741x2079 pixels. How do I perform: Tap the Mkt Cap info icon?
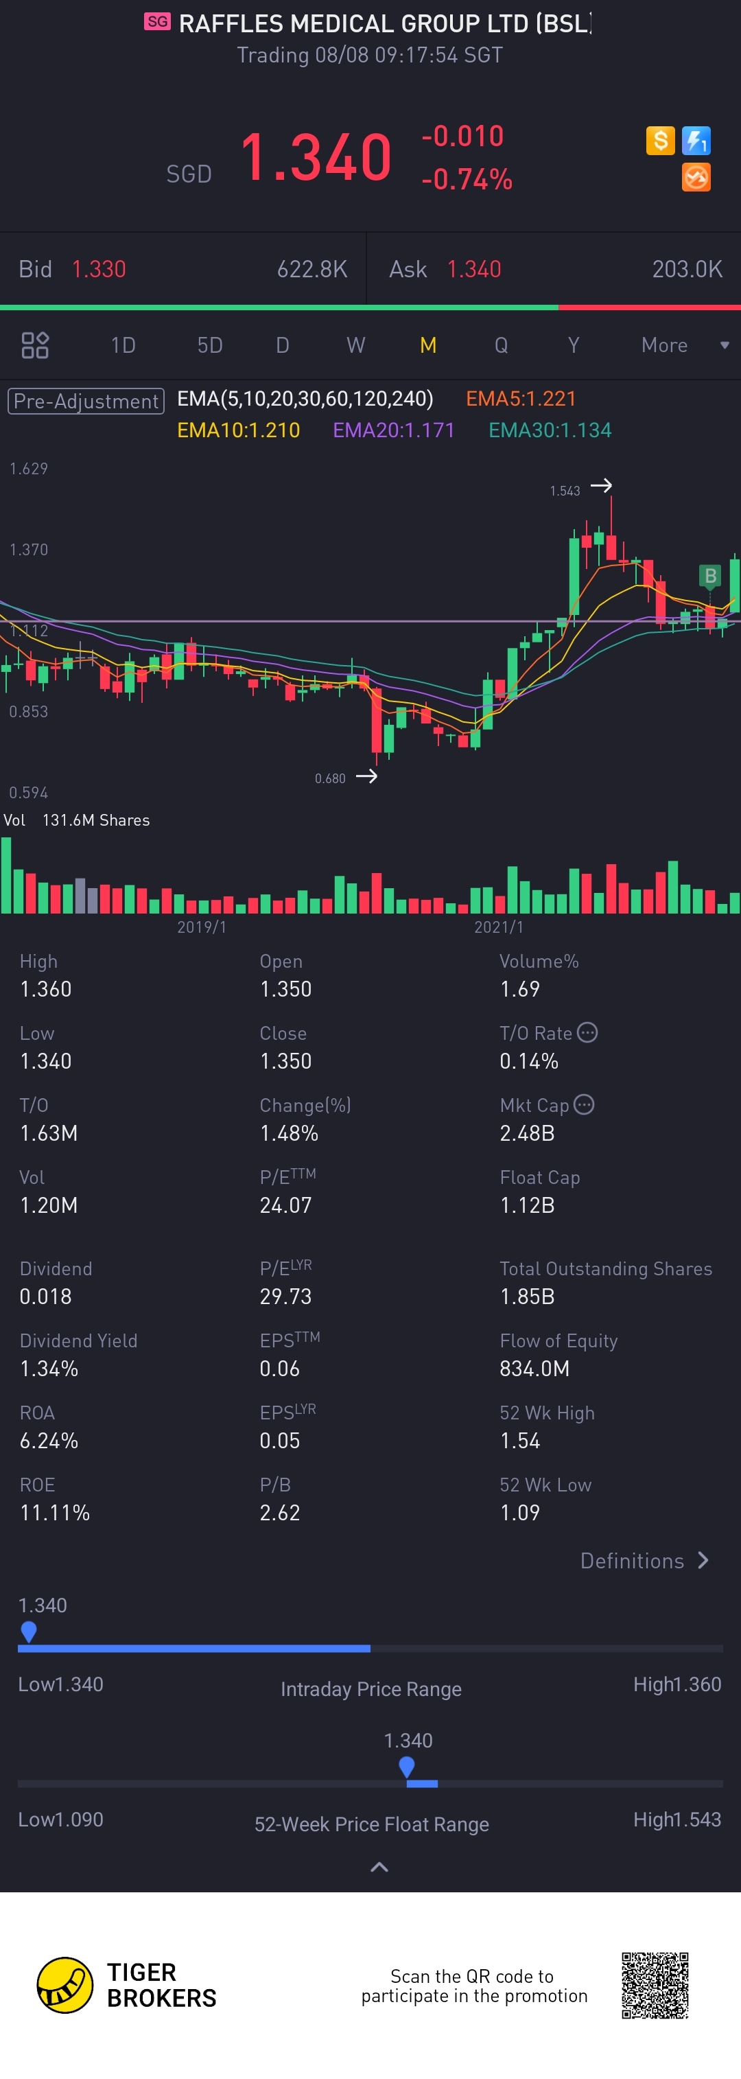point(585,1104)
